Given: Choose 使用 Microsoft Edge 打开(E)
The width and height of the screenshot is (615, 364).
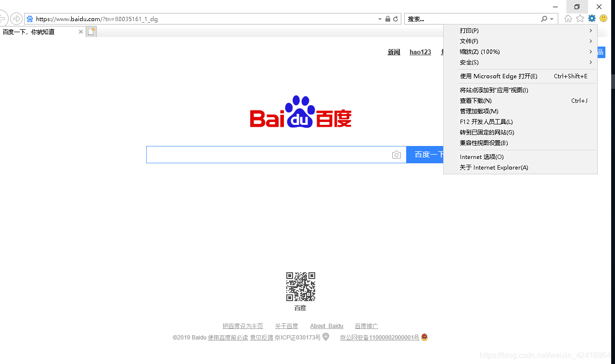Looking at the screenshot, I should [x=520, y=76].
